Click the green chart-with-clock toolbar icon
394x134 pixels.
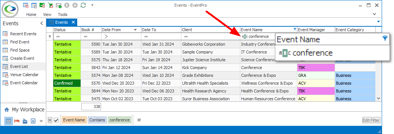(42, 5)
